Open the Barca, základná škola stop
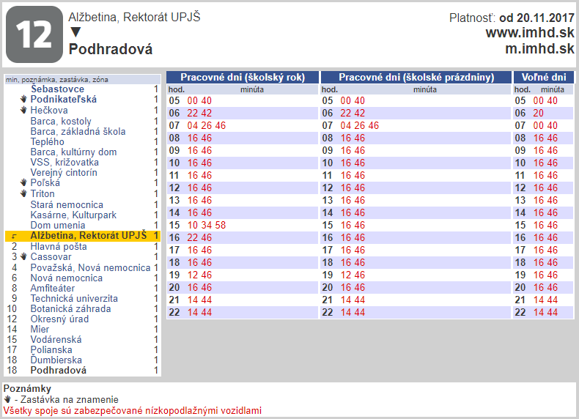 78,131
